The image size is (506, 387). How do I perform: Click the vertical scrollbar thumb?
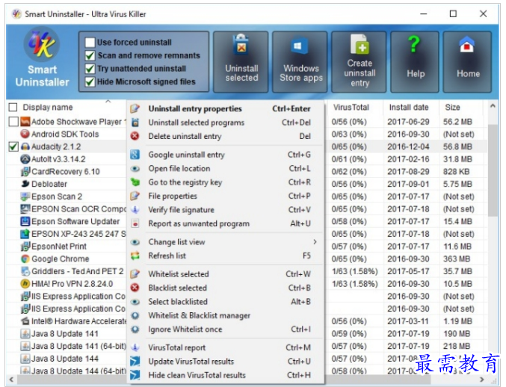(x=493, y=170)
